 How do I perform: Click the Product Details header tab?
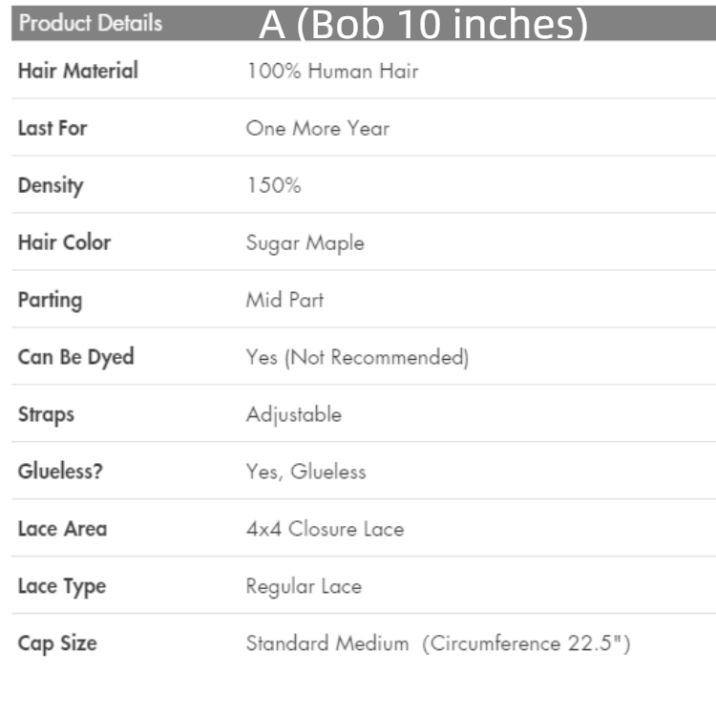[x=91, y=24]
